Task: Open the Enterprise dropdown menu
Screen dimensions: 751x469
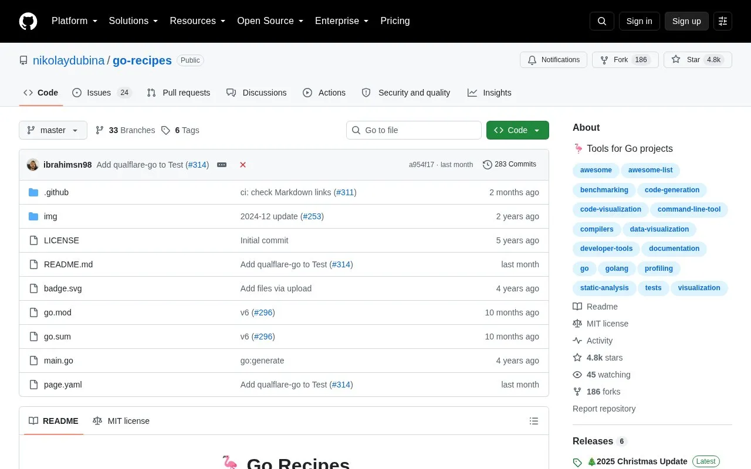Action: (x=342, y=21)
